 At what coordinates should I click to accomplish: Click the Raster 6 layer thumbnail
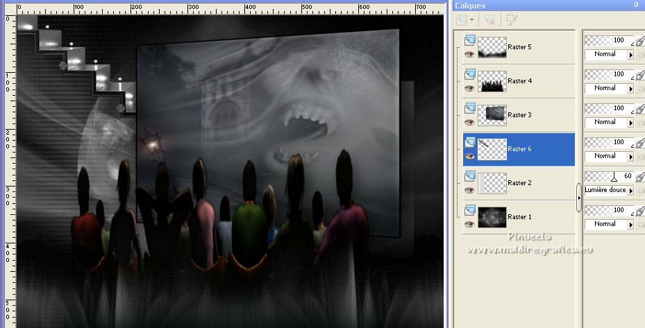[x=492, y=149]
